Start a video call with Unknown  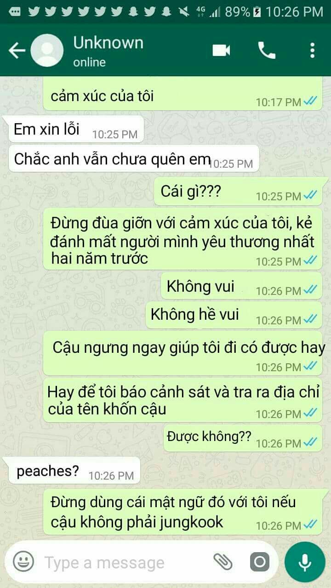click(x=221, y=50)
